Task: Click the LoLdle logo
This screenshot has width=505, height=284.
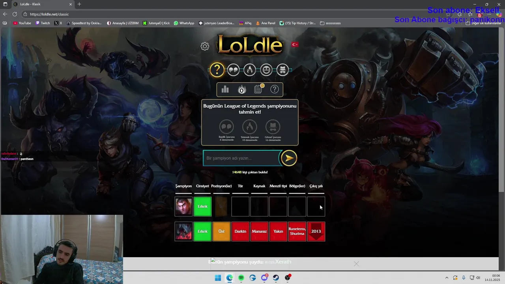Action: (x=250, y=45)
